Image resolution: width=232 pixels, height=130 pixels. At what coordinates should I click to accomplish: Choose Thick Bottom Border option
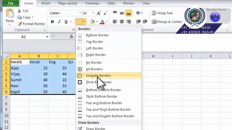pos(109,96)
